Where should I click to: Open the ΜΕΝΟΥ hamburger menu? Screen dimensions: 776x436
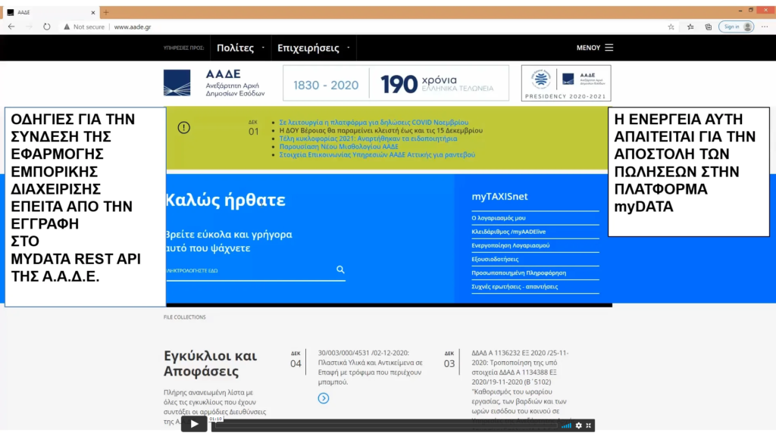[595, 48]
